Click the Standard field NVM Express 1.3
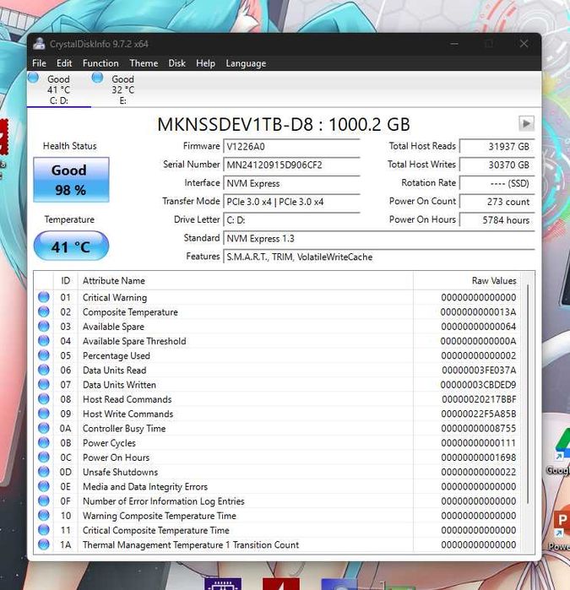The image size is (570, 590). pyautogui.click(x=379, y=239)
